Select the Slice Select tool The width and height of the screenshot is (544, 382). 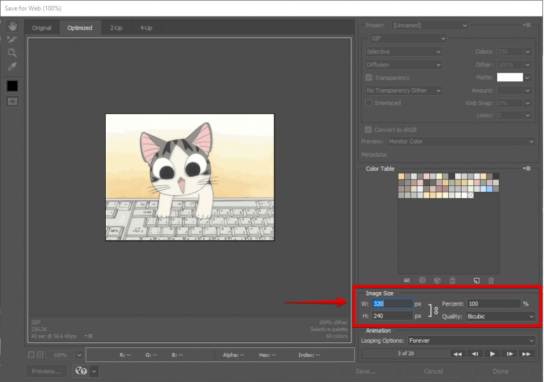click(12, 39)
